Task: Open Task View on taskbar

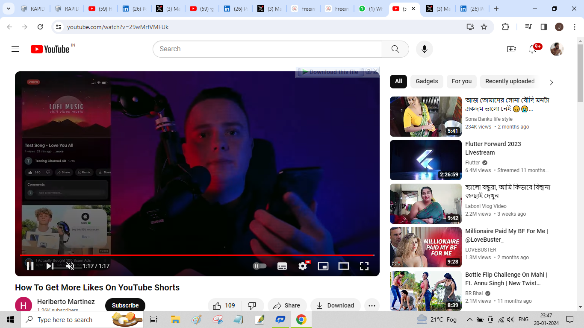Action: click(x=154, y=319)
